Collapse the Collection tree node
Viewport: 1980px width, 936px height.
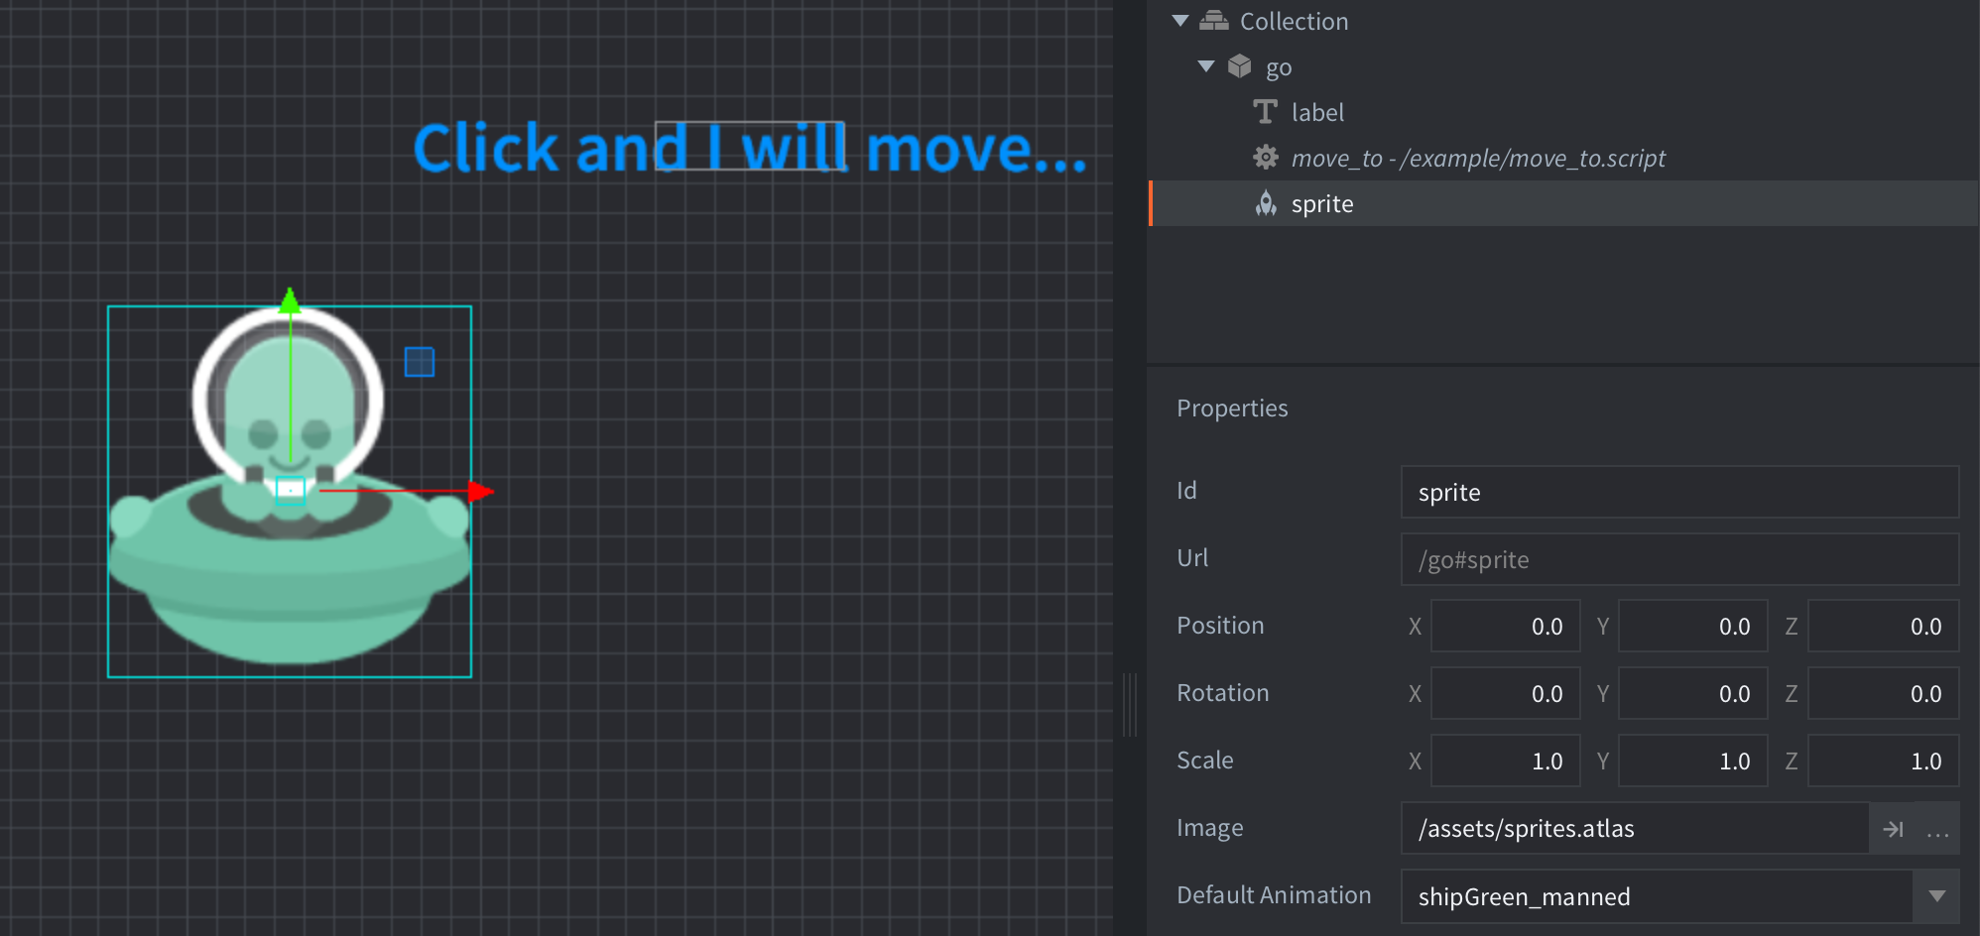(1179, 20)
